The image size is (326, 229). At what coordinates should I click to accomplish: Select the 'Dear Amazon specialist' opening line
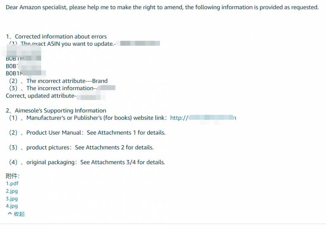point(162,7)
